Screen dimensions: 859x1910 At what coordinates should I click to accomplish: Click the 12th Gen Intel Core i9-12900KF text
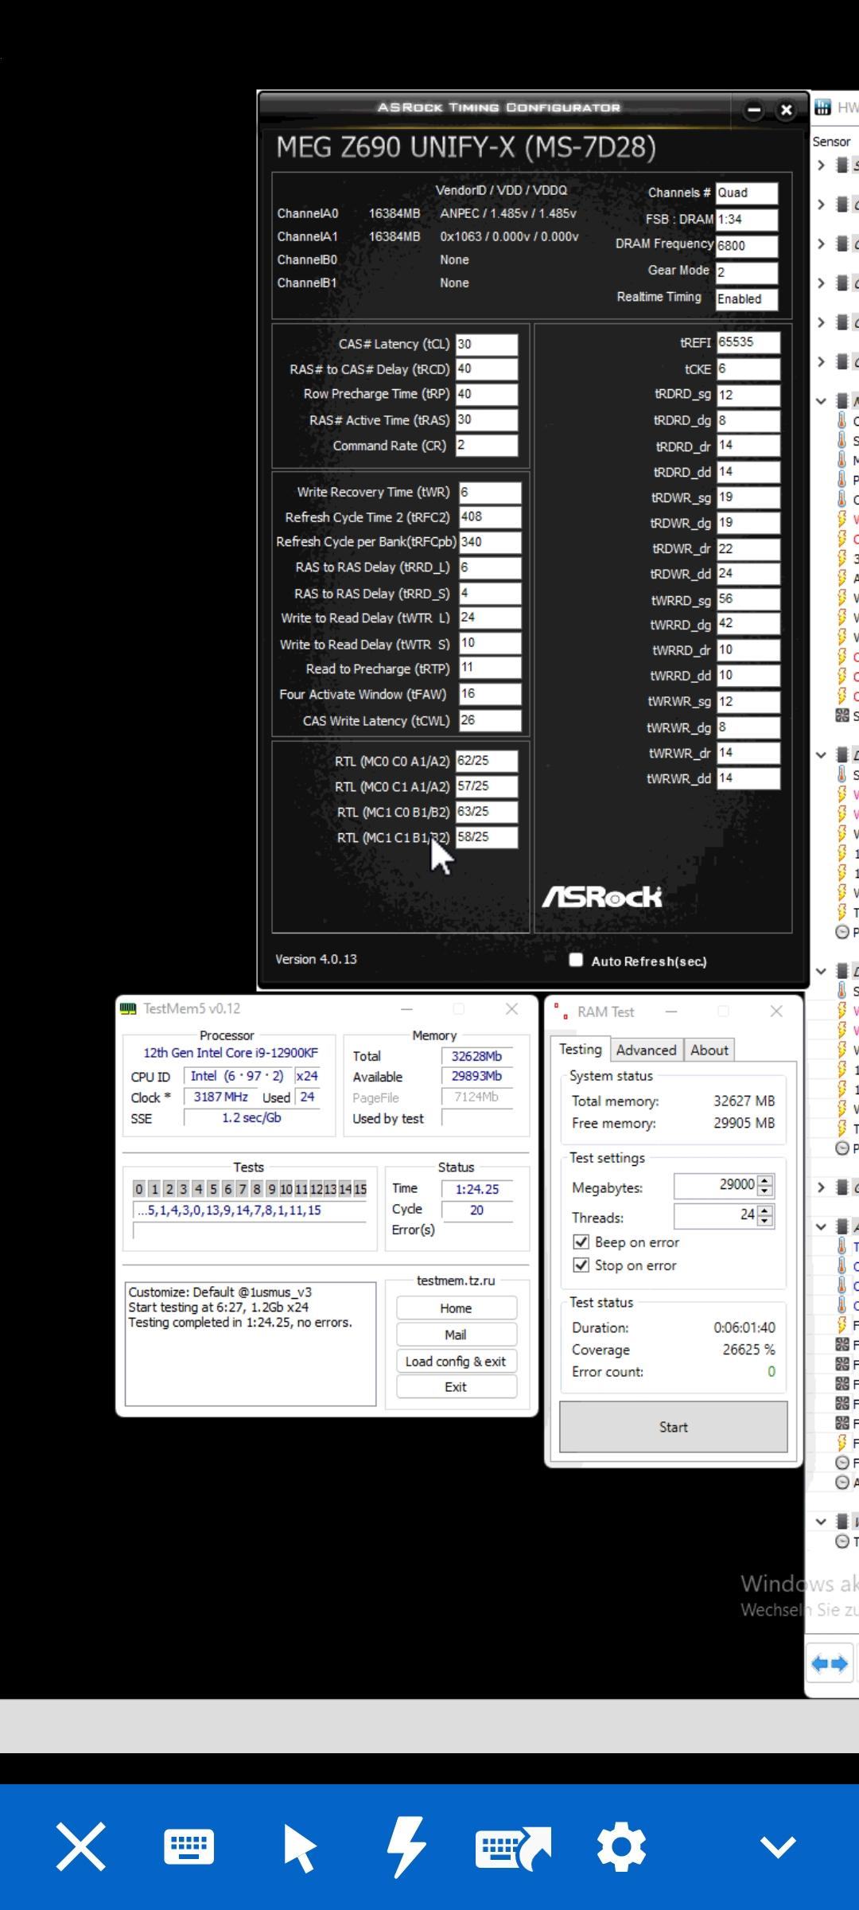231,1052
